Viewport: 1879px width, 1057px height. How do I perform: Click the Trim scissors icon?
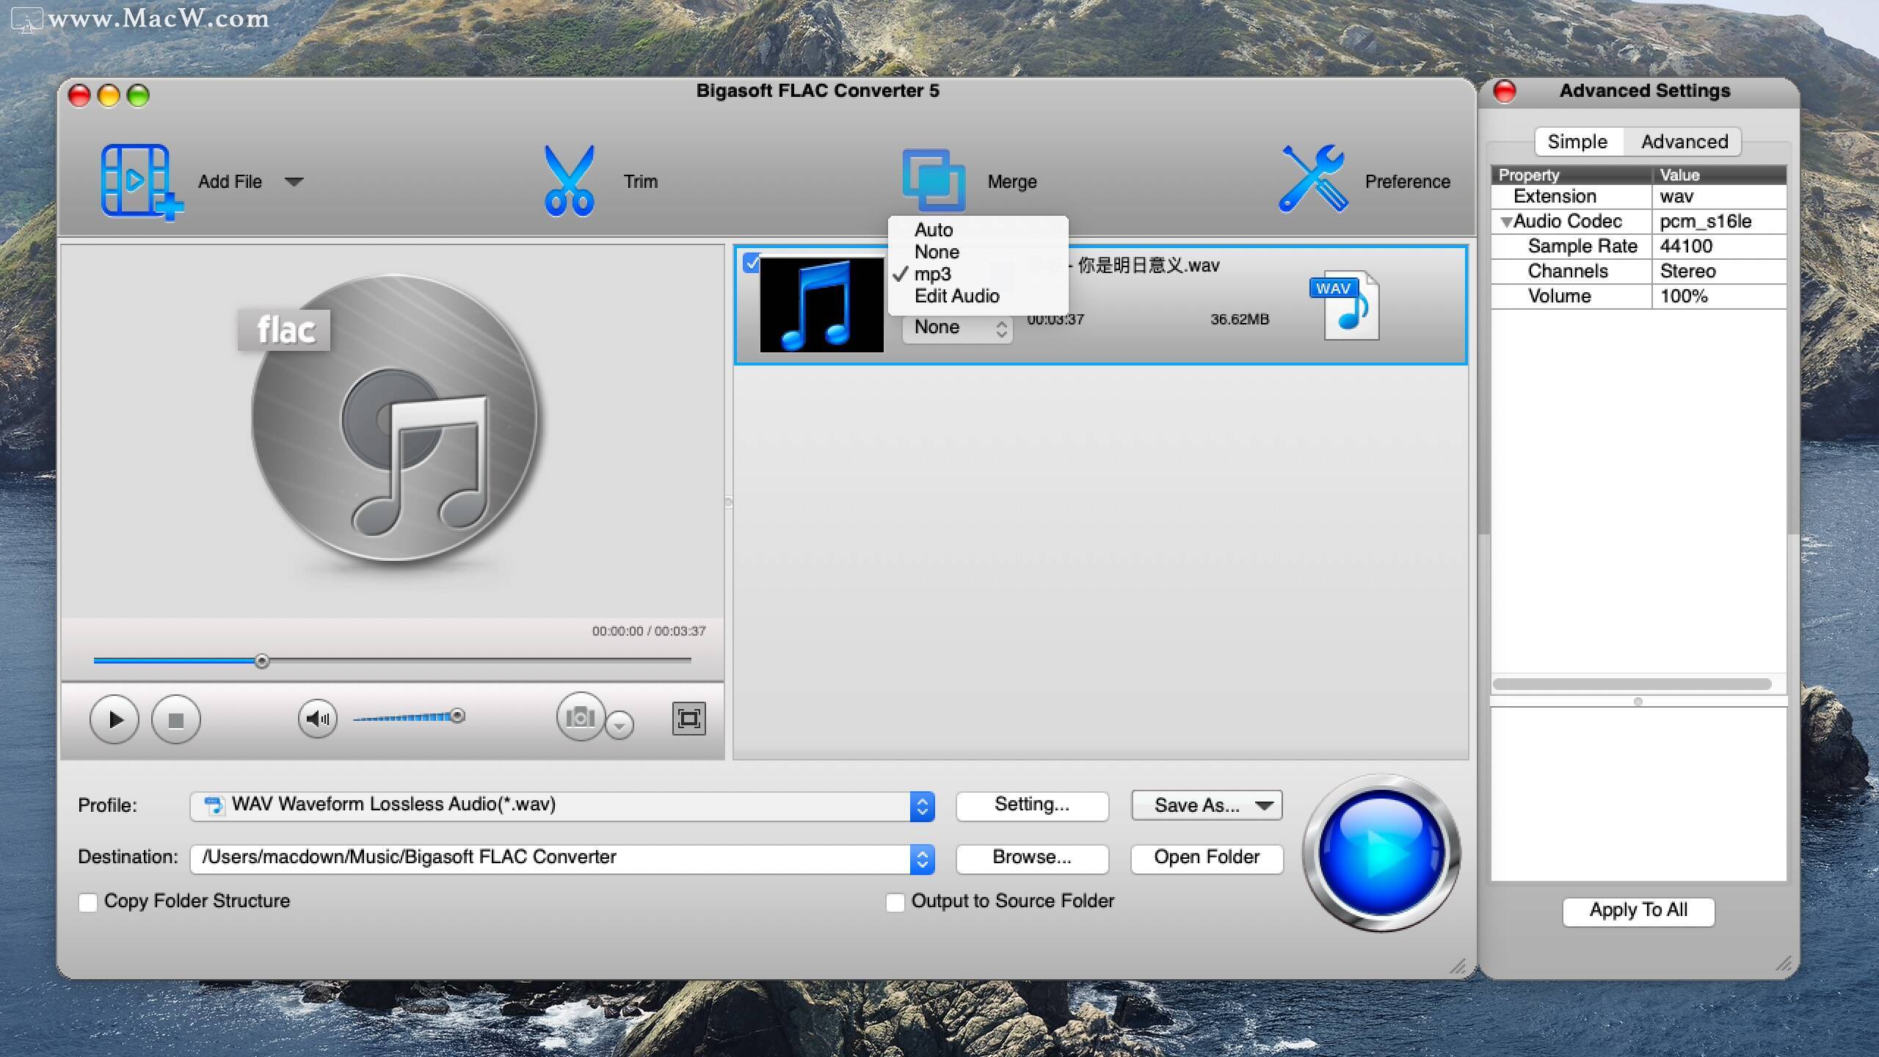569,181
